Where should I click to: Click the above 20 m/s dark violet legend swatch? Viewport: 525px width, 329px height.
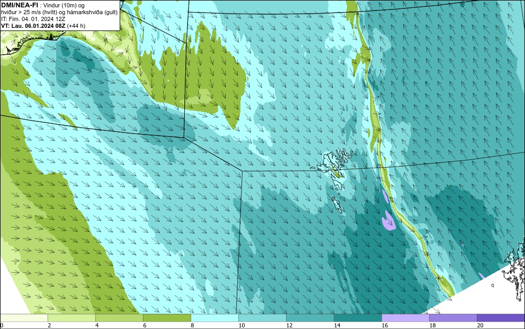pyautogui.click(x=500, y=317)
